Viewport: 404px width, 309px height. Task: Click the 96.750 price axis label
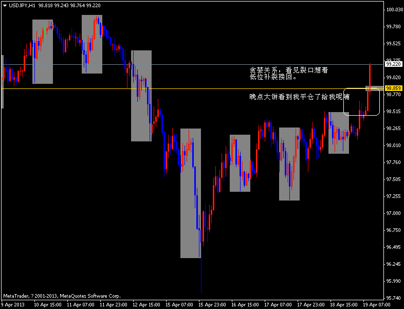[393, 230]
